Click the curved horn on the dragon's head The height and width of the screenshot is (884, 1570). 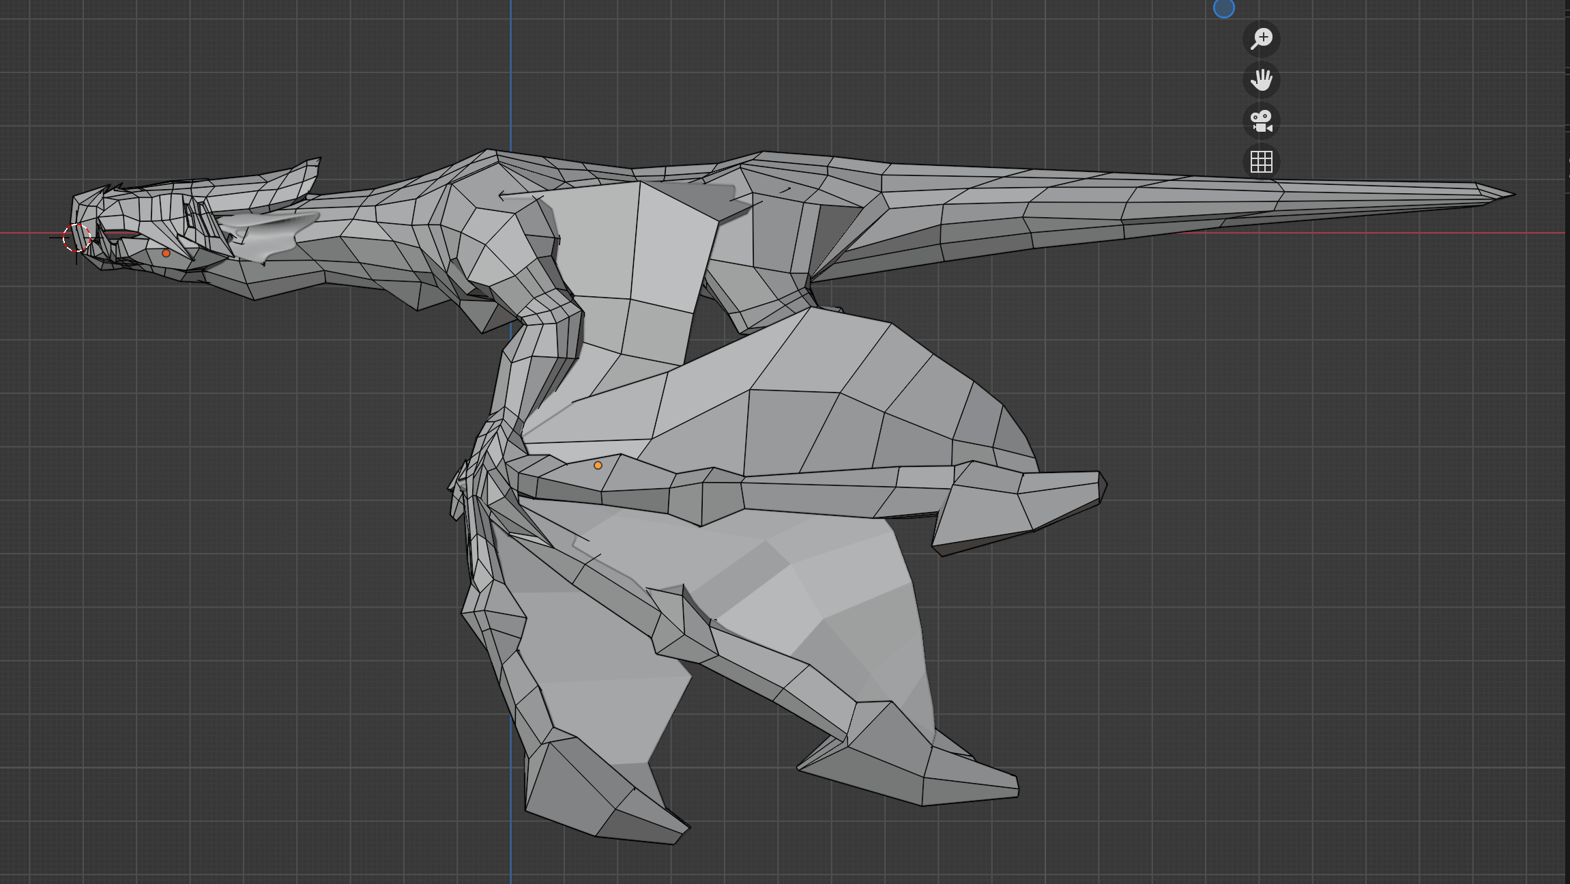[293, 181]
